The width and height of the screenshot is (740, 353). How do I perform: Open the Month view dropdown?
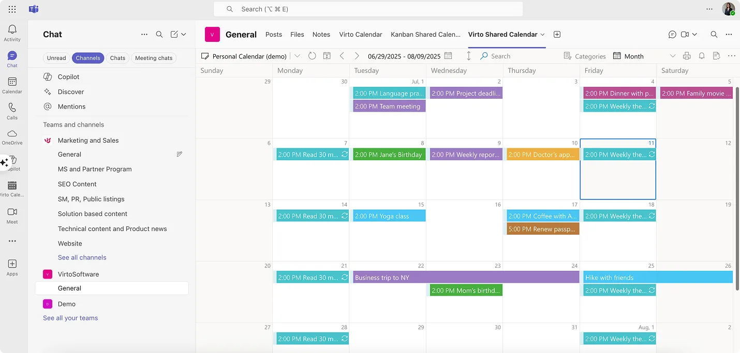pyautogui.click(x=673, y=56)
